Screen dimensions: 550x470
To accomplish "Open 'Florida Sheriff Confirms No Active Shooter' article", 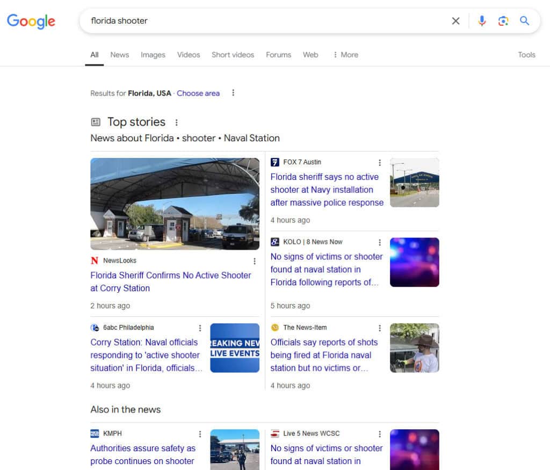I will tap(170, 281).
